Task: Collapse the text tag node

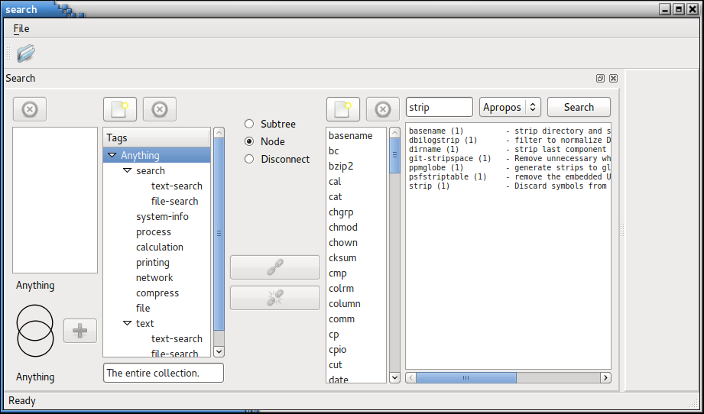Action: pos(128,323)
